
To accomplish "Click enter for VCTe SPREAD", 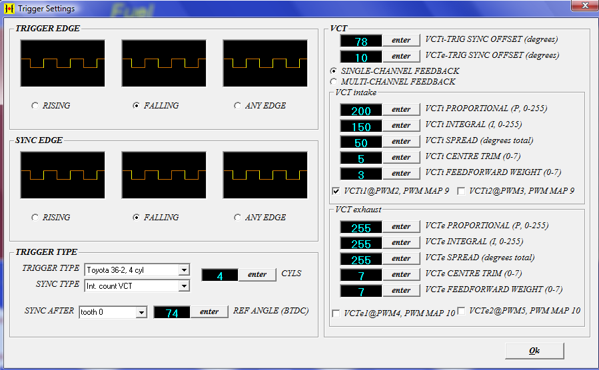I will [x=401, y=259].
